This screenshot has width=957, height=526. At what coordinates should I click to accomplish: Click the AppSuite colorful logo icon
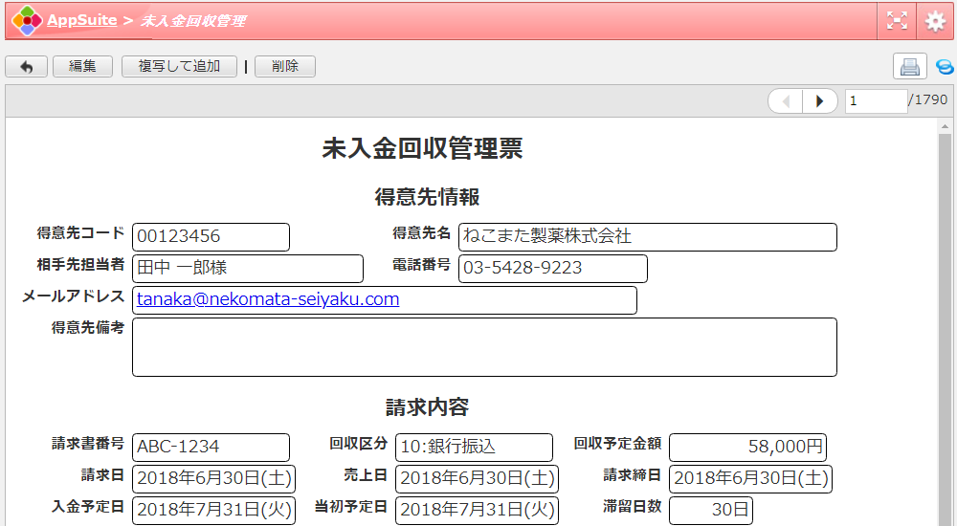tap(27, 20)
